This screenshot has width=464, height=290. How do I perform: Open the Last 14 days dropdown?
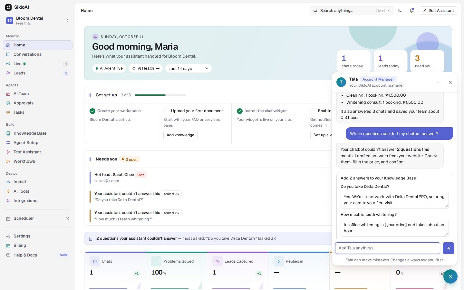[188, 68]
